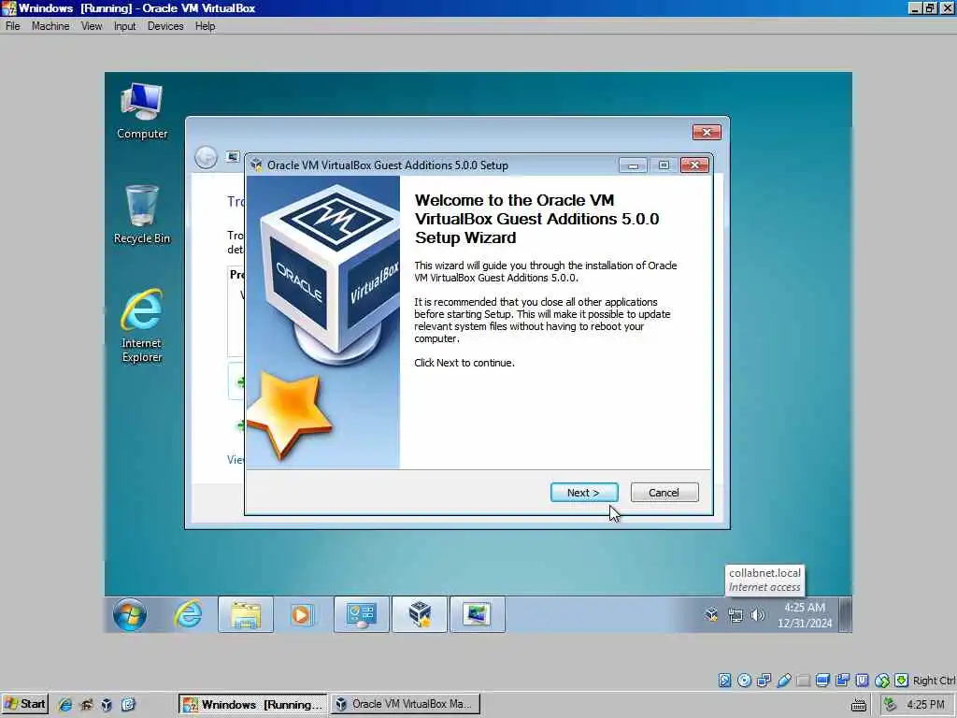Click the host clock showing 4:25 PM
Image resolution: width=957 pixels, height=718 pixels.
[x=925, y=705]
